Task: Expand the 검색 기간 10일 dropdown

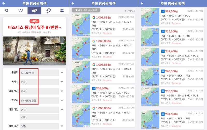Action: coord(62,126)
